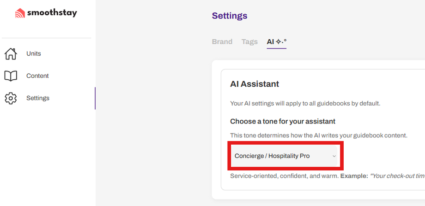This screenshot has height=206, width=425.
Task: Open the Tags tab
Action: click(249, 41)
